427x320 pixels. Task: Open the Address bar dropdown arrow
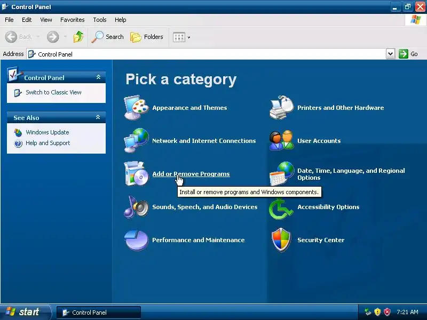coord(390,54)
